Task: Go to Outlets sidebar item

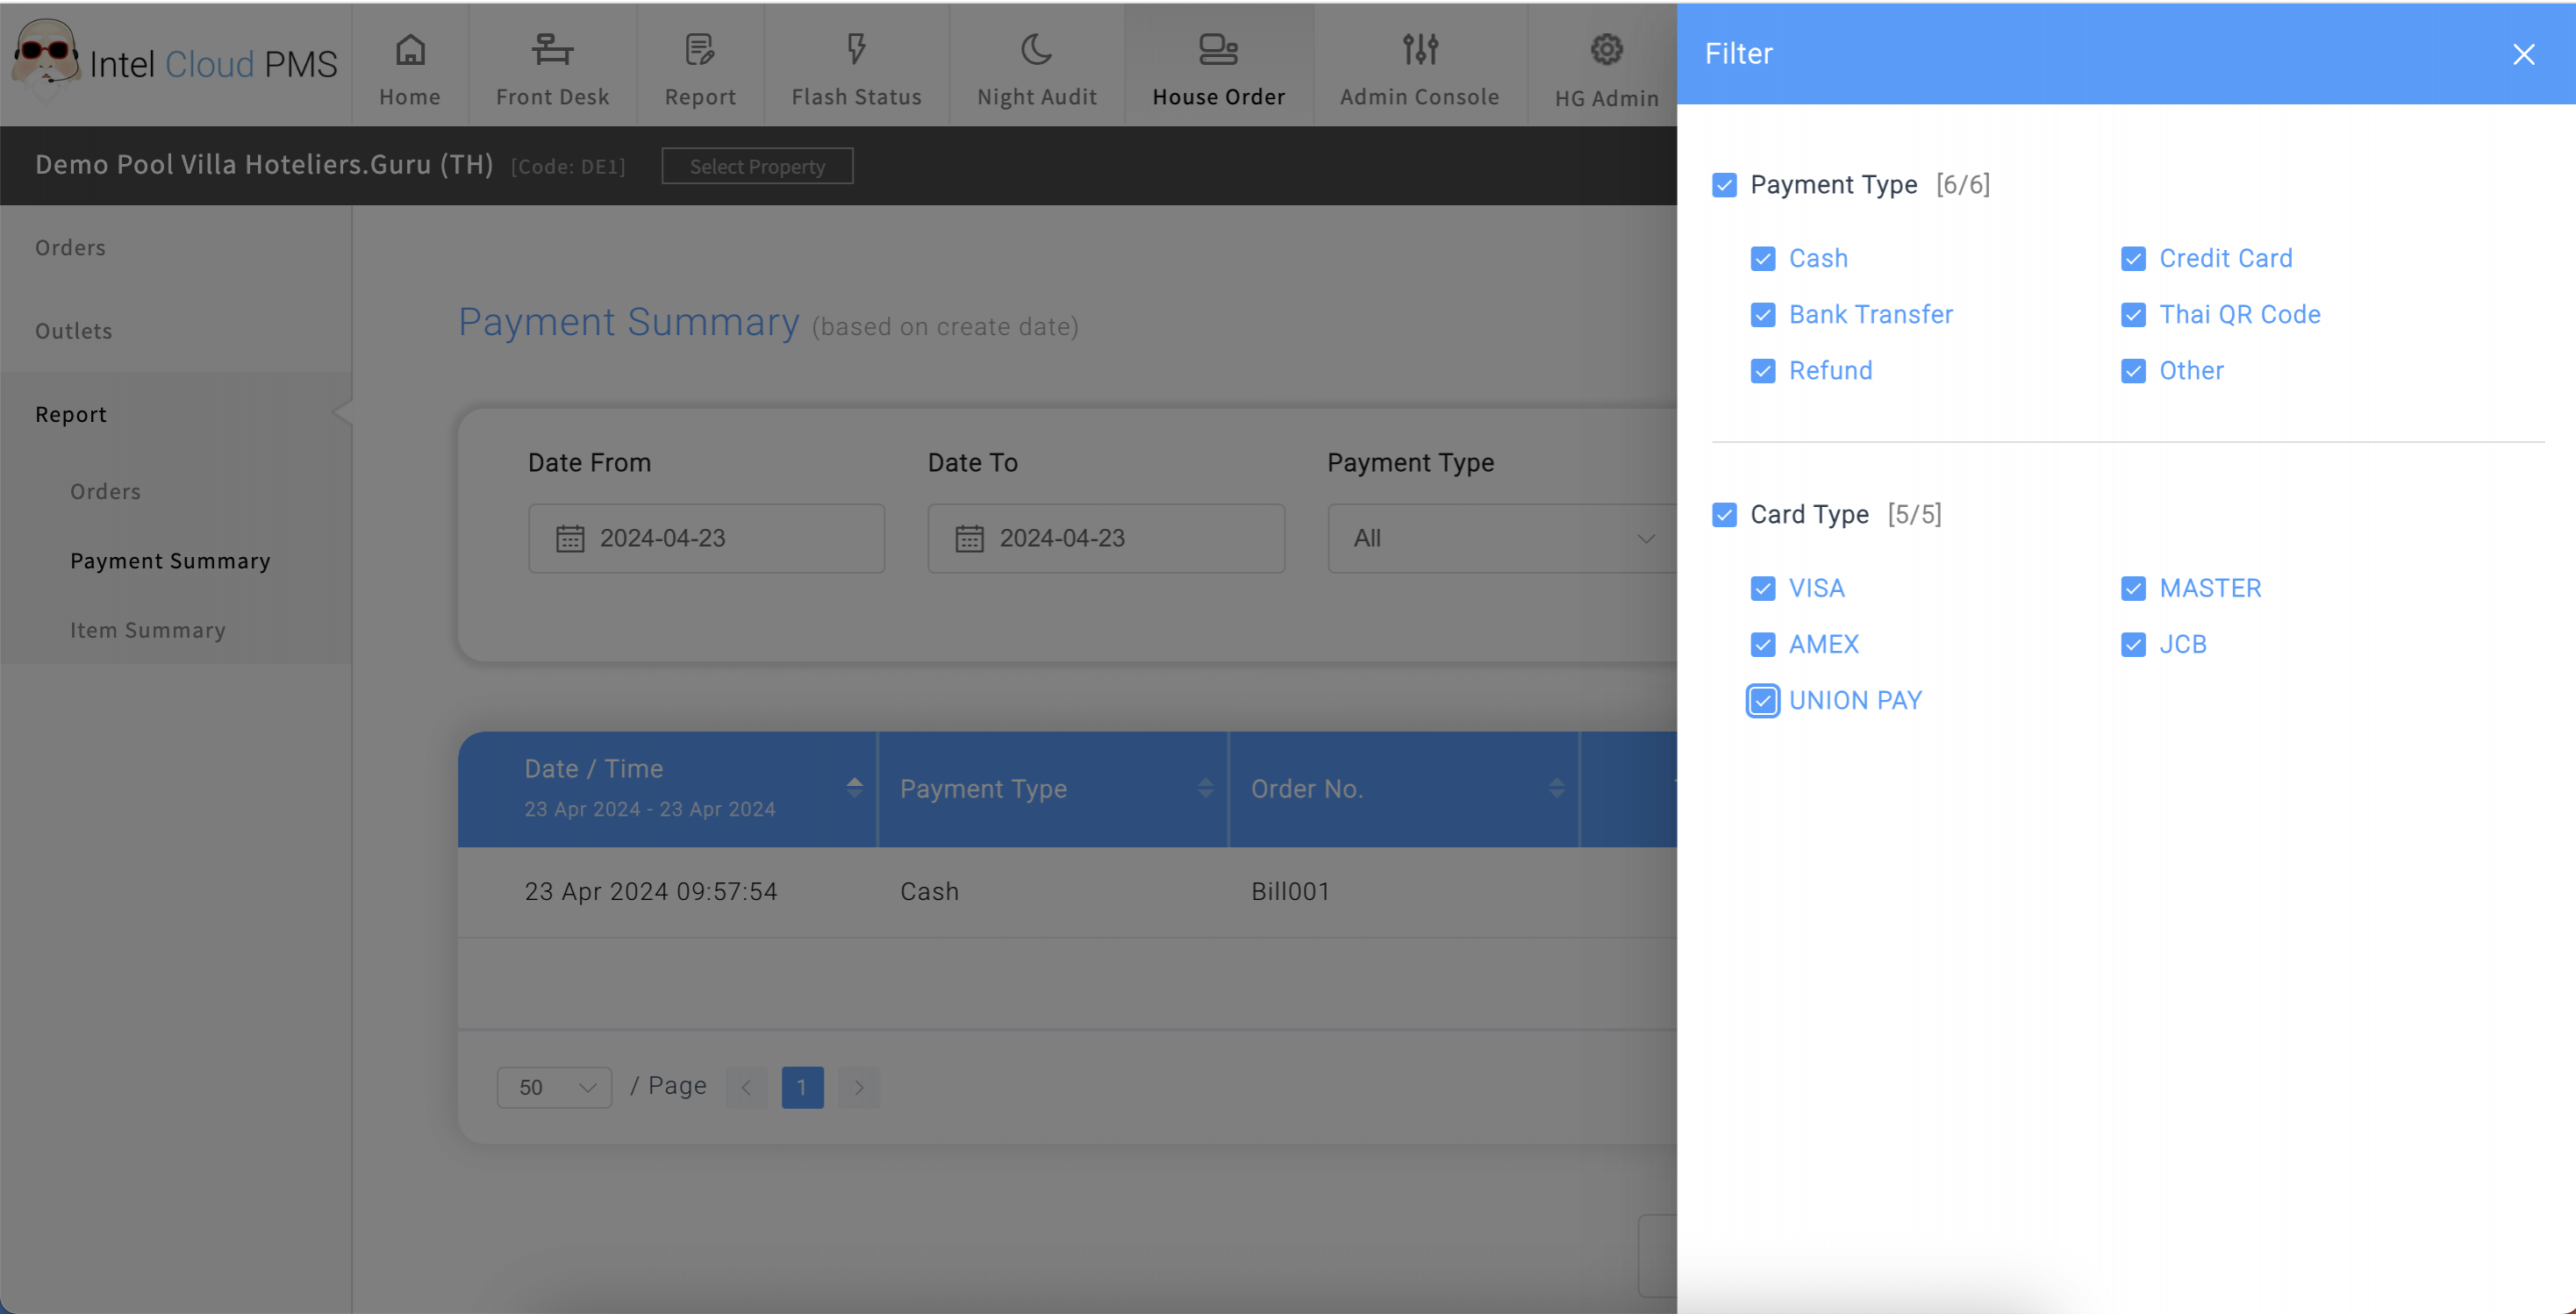Action: click(x=74, y=331)
